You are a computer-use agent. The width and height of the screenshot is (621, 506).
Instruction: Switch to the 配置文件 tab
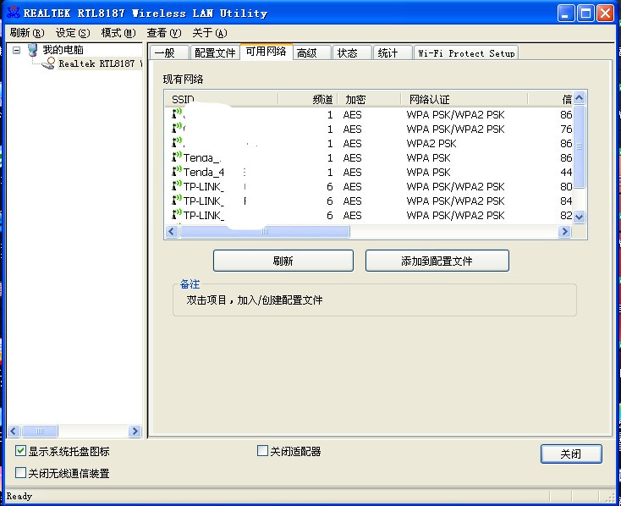pos(215,52)
